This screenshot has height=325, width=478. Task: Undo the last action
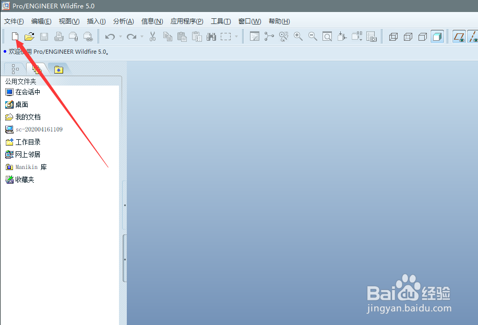(x=110, y=37)
